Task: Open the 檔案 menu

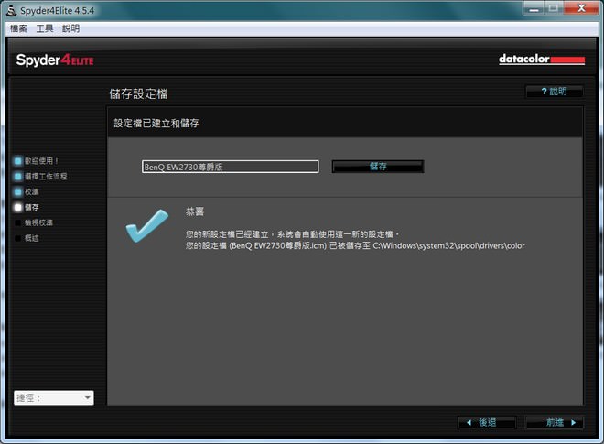Action: 18,28
